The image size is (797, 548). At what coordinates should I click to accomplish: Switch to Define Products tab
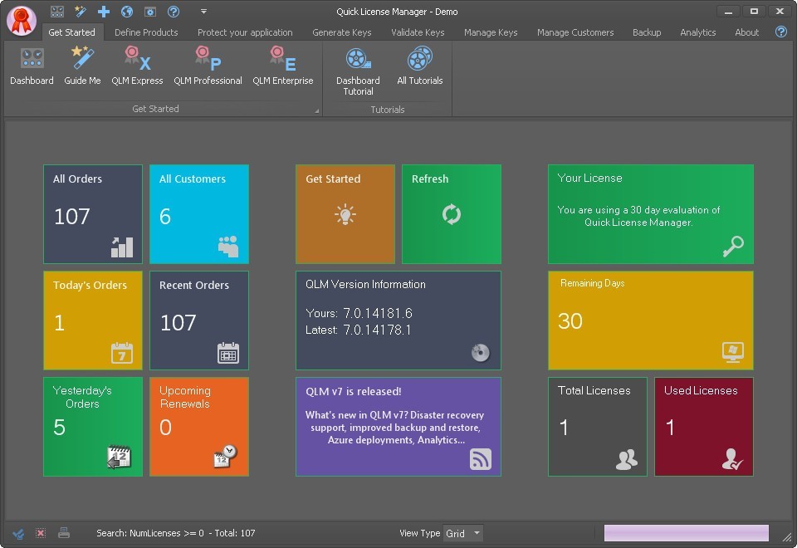tap(146, 32)
